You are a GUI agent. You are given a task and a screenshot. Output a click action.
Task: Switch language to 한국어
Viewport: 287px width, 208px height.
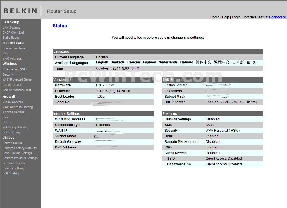pos(252,62)
